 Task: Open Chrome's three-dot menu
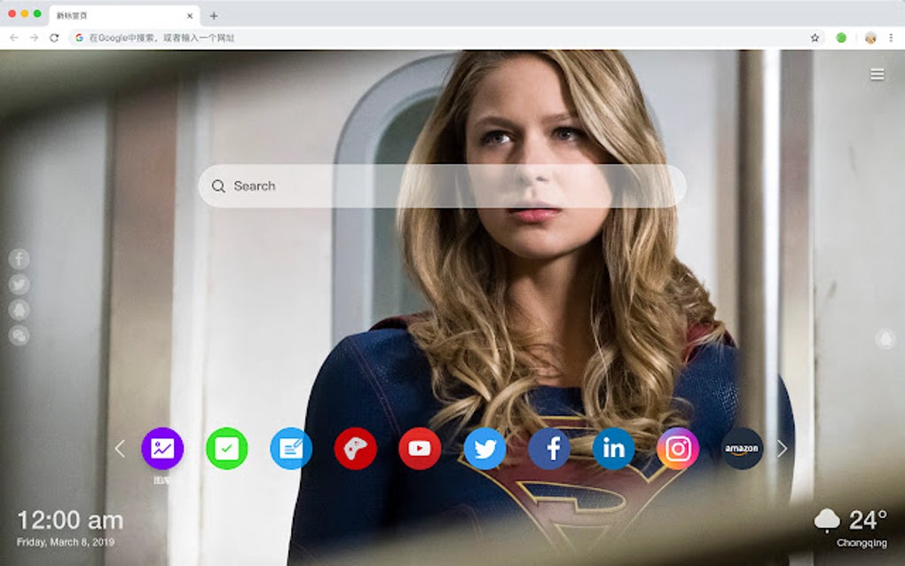(x=891, y=37)
